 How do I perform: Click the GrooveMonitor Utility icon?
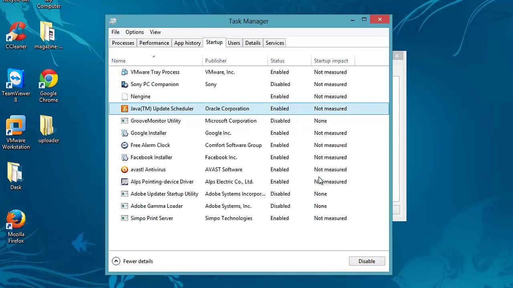tap(125, 121)
